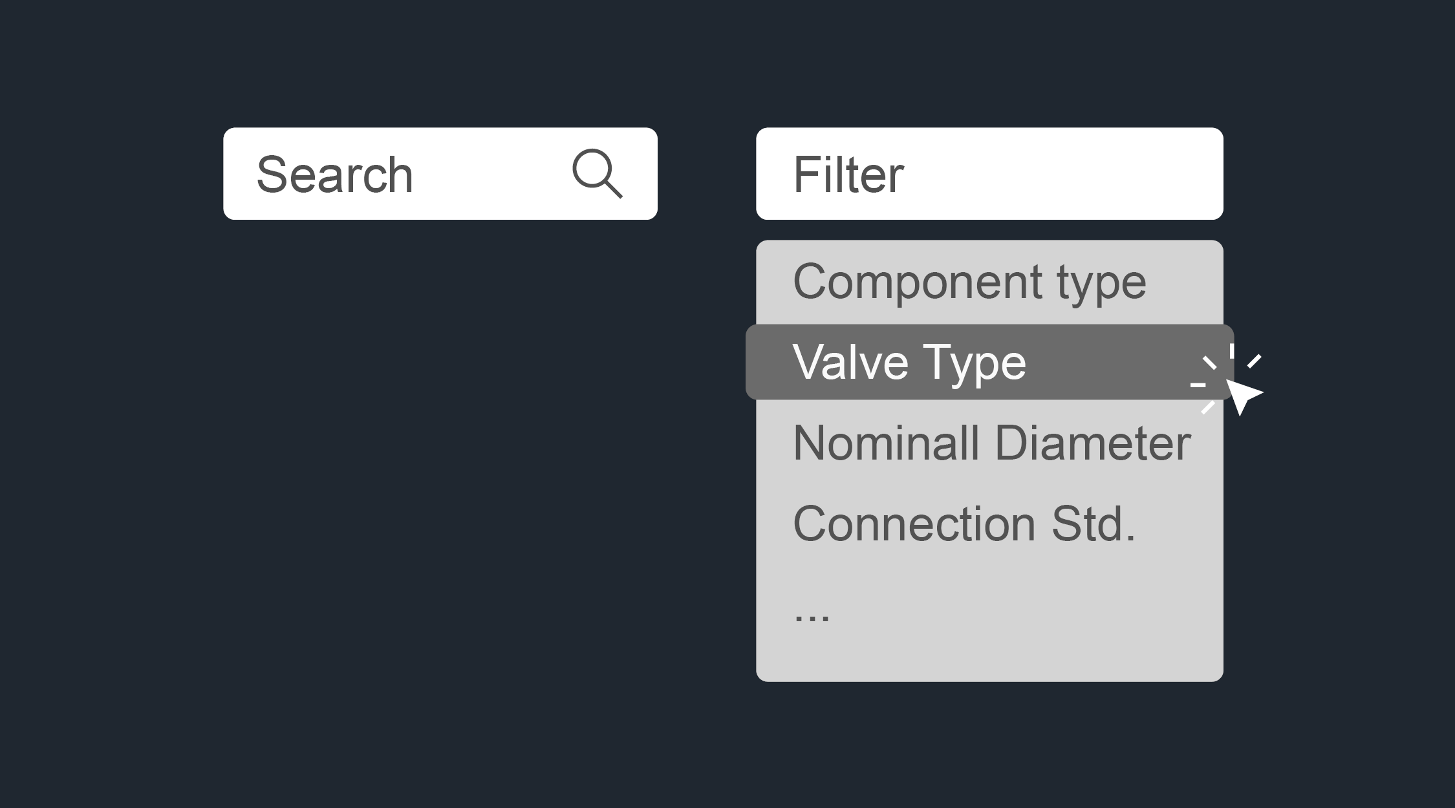Focus the Search box on the word Search

[x=334, y=175]
